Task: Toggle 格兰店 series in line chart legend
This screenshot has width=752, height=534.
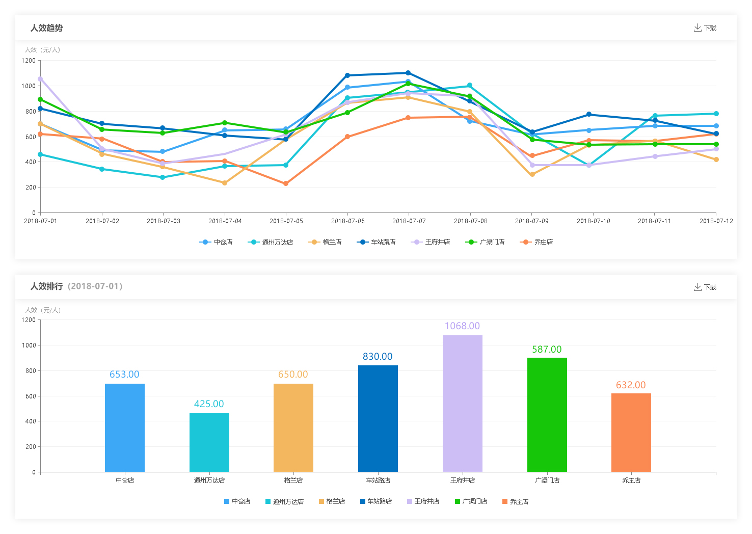Action: [x=325, y=242]
